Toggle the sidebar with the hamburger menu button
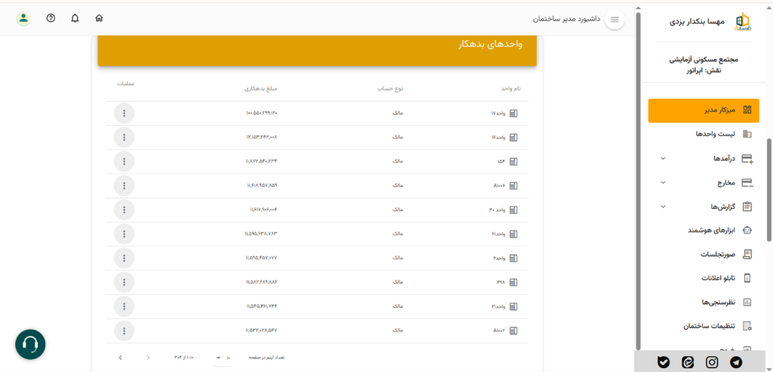The image size is (773, 372). pyautogui.click(x=614, y=19)
